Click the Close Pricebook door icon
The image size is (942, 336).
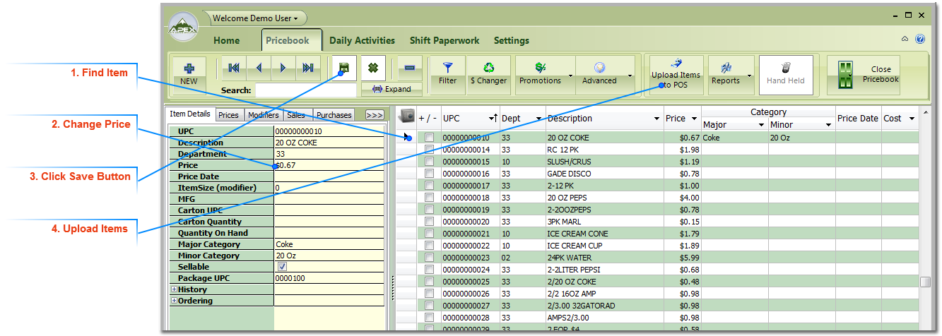pyautogui.click(x=846, y=75)
